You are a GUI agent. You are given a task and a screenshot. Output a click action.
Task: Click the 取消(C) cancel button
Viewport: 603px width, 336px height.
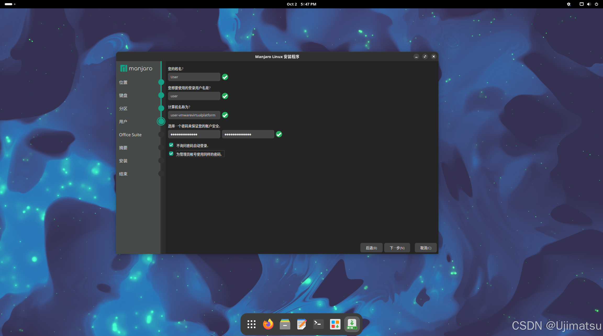pyautogui.click(x=426, y=248)
